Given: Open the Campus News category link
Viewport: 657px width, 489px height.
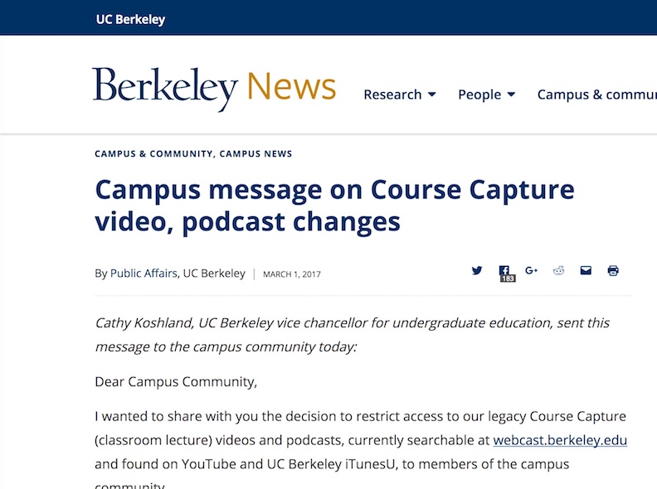Looking at the screenshot, I should coord(255,153).
